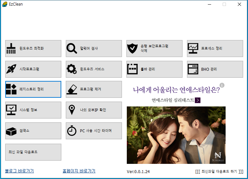Image resolution: width=248 pixels, height=179 pixels.
Task: Click the broom icon for 윈도우즈 최적화
Action: tap(11, 48)
